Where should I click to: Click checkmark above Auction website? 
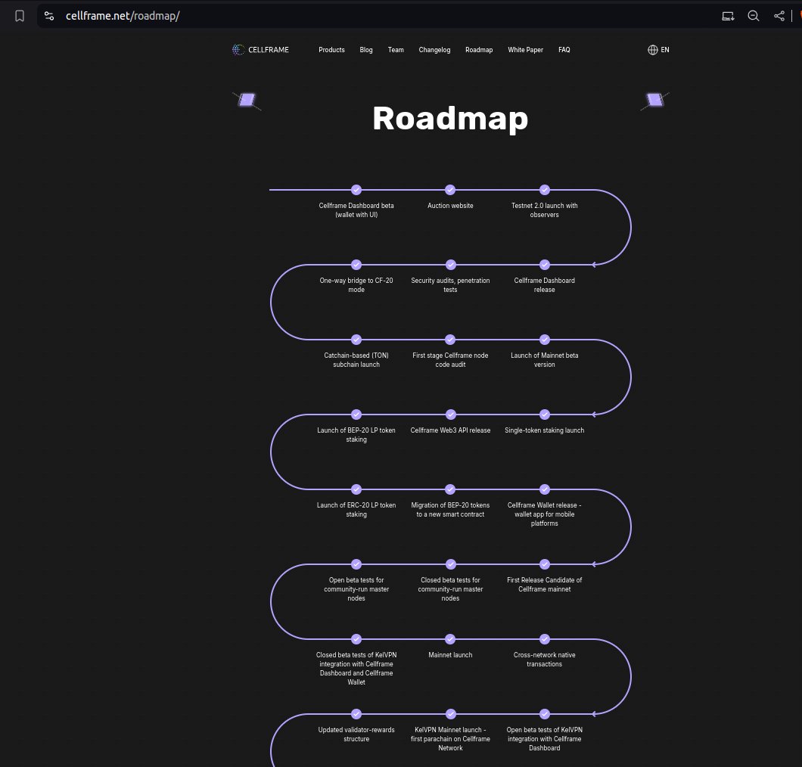(450, 190)
